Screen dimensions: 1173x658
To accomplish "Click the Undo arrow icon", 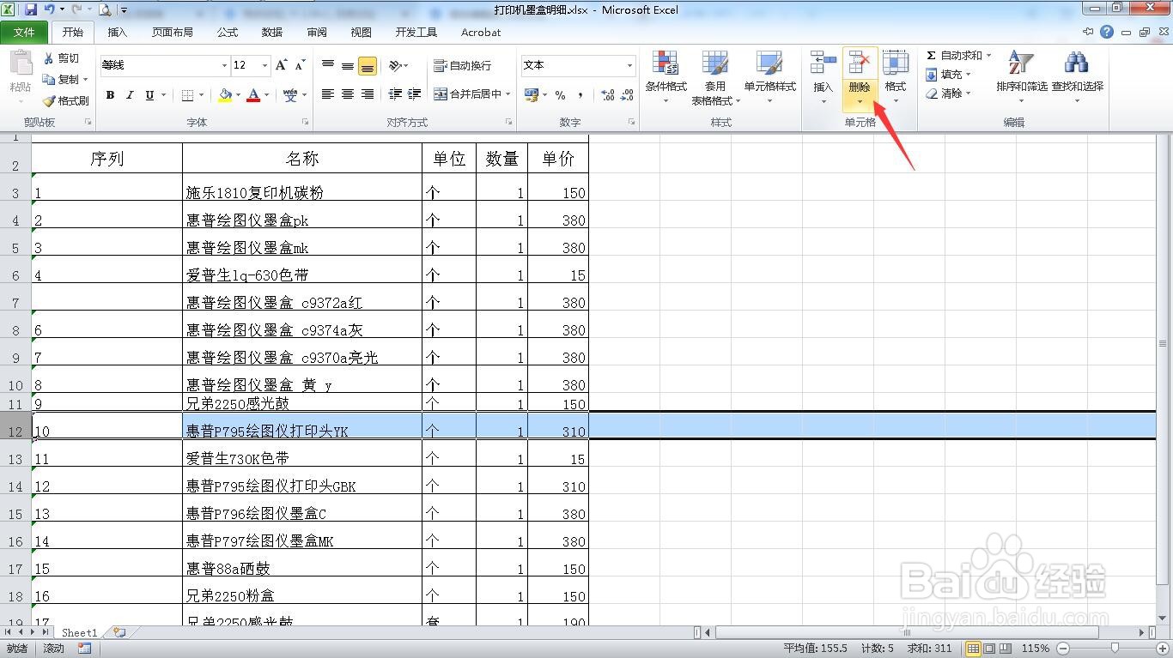I will (50, 10).
